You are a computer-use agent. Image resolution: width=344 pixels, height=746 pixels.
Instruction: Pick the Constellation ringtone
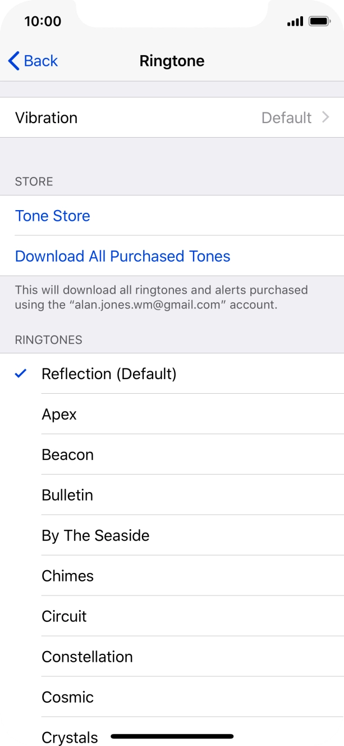tap(87, 657)
